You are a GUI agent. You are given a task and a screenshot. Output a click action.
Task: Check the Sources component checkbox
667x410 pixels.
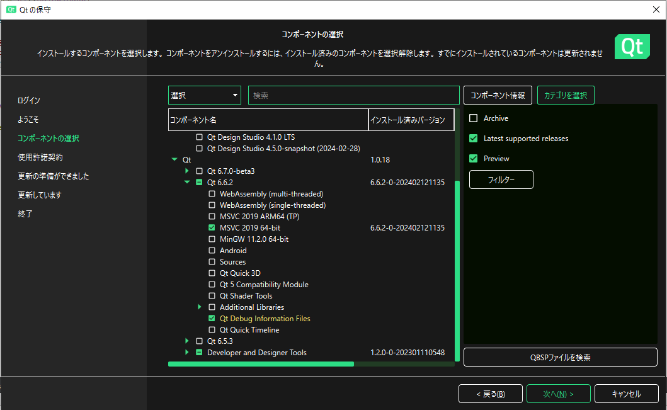[x=212, y=261]
